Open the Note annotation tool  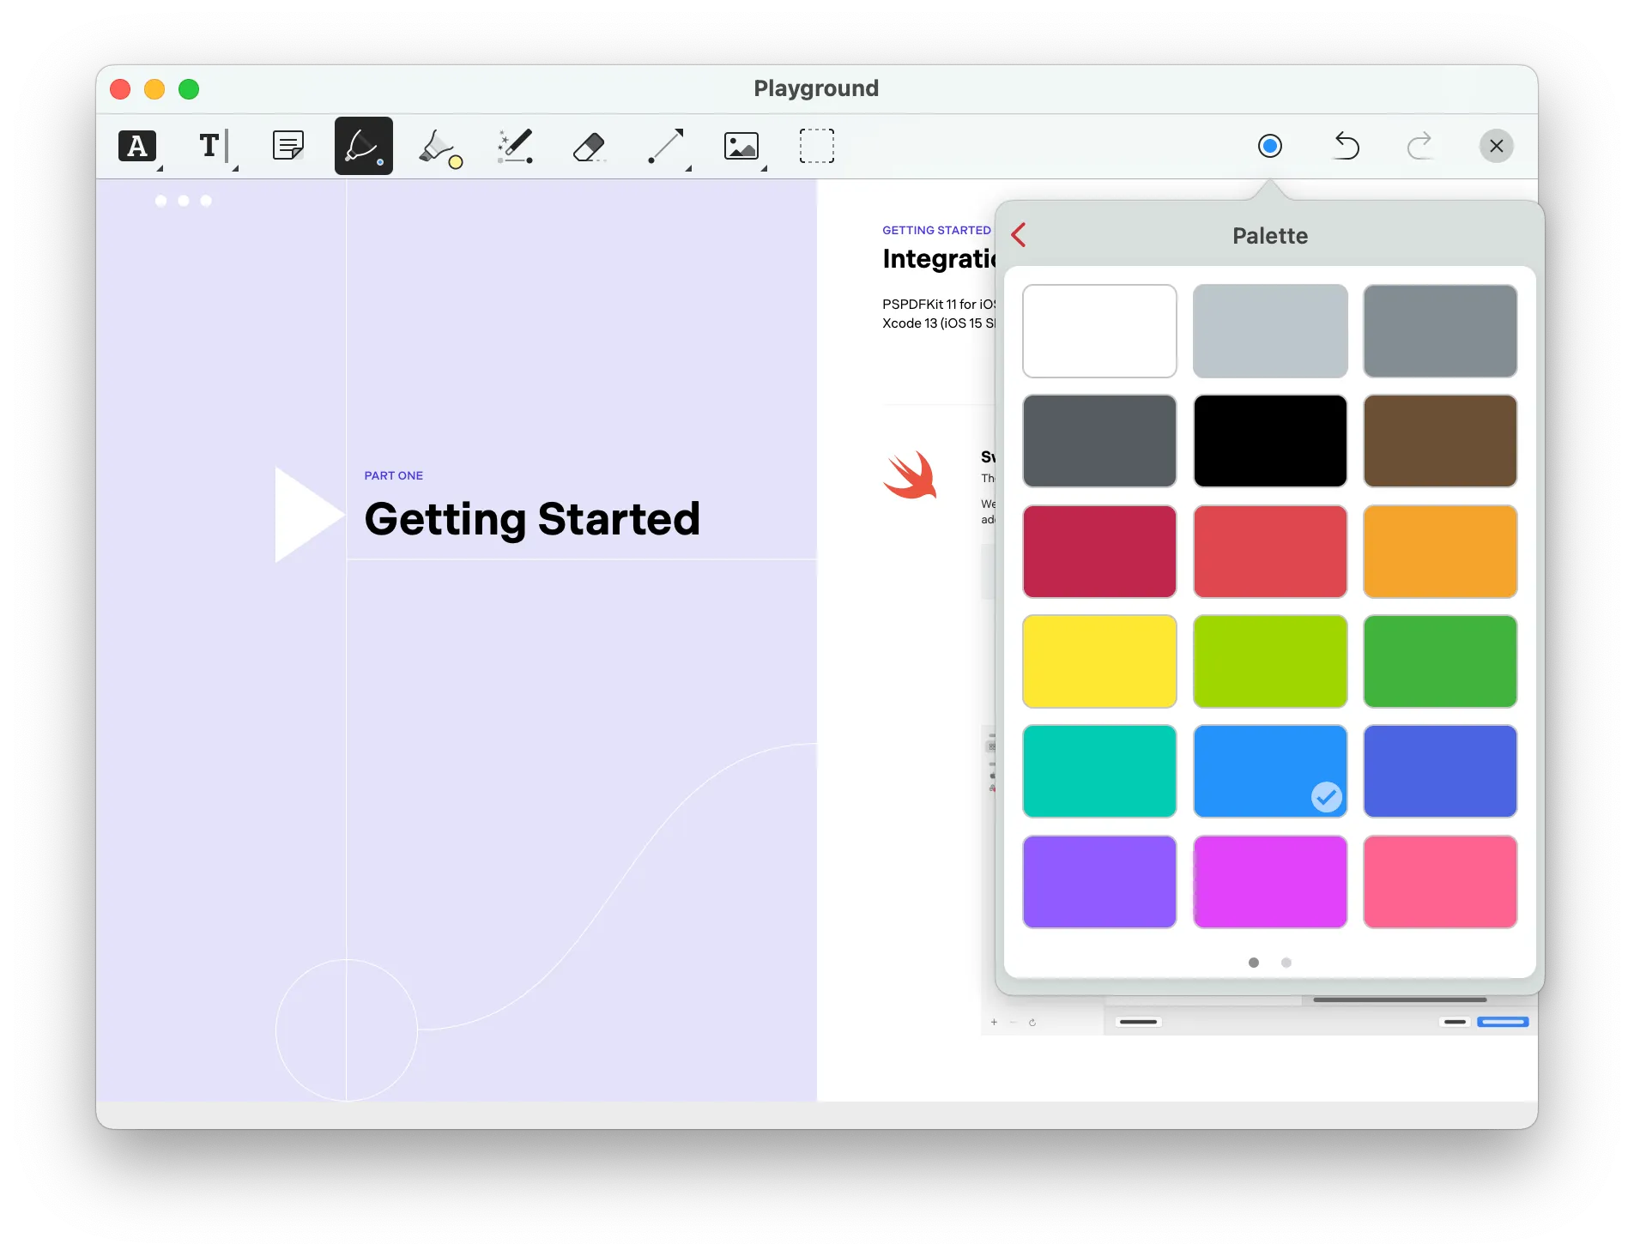pyautogui.click(x=287, y=146)
